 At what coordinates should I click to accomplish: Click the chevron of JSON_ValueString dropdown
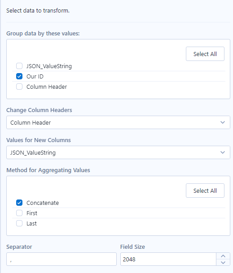223,152
